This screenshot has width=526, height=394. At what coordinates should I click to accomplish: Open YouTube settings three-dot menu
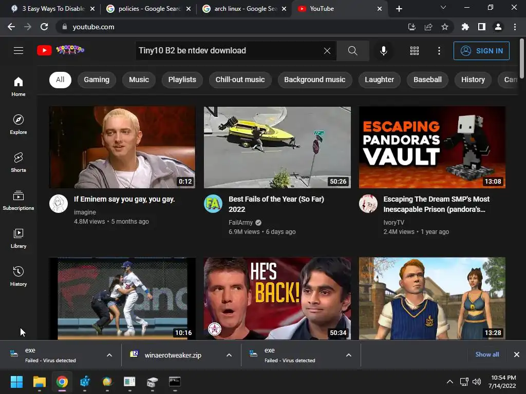[439, 51]
